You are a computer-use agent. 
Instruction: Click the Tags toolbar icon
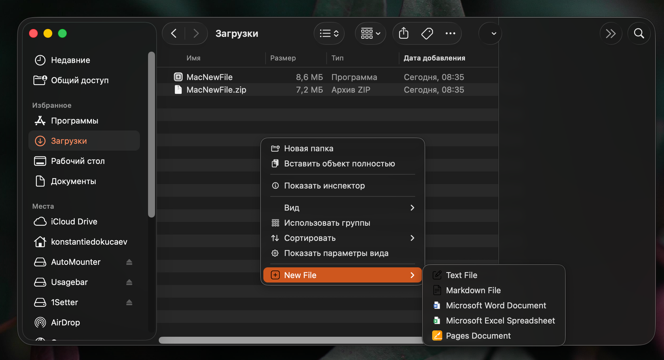pyautogui.click(x=427, y=33)
